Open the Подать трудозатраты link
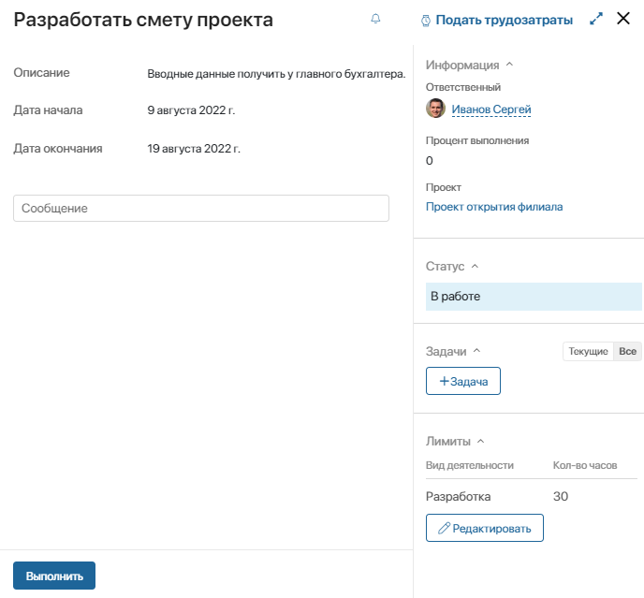The image size is (644, 598). (x=504, y=20)
